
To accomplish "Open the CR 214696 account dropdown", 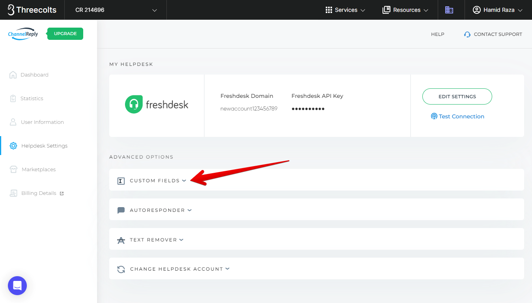I will (116, 10).
